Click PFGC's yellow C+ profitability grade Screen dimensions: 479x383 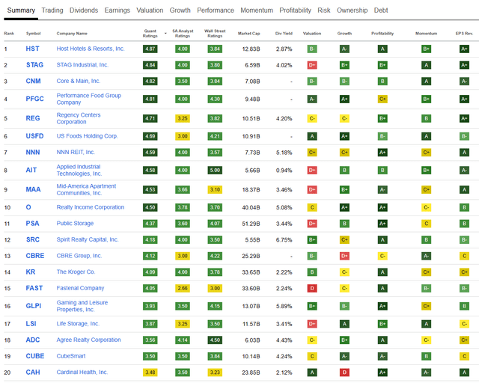pos(382,99)
